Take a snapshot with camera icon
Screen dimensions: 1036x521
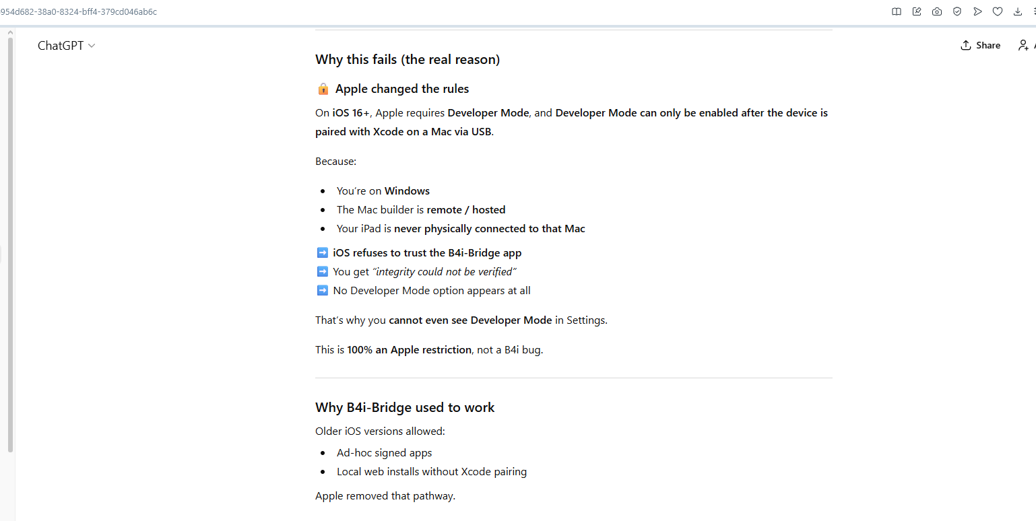[937, 11]
